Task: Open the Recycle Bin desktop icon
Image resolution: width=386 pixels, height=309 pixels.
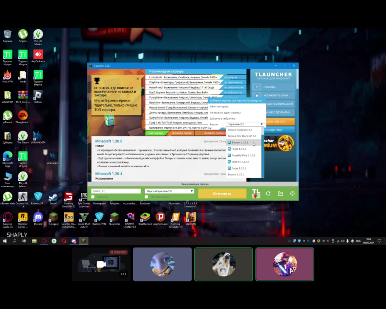Action: pos(8,36)
